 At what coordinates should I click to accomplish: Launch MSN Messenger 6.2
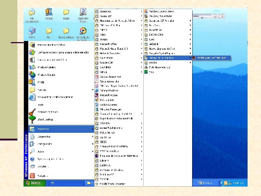tap(167, 67)
